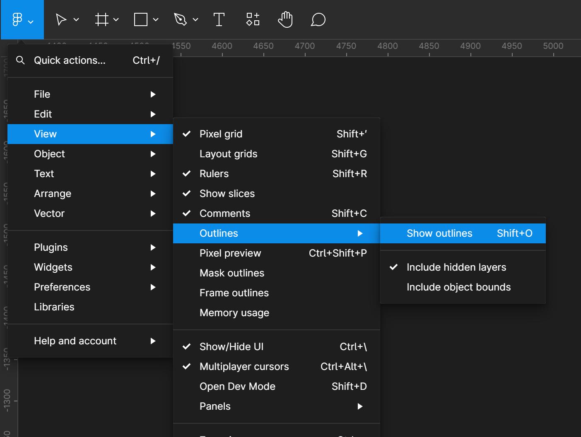Open the Text menu item
The width and height of the screenshot is (581, 437).
click(x=90, y=174)
